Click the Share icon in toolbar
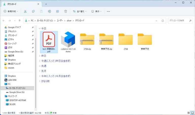Image resolution: width=195 pixels, height=115 pixels. (58, 11)
